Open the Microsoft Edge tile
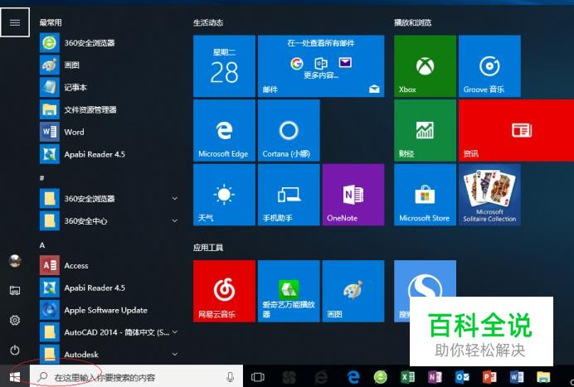574x387 pixels. click(224, 131)
